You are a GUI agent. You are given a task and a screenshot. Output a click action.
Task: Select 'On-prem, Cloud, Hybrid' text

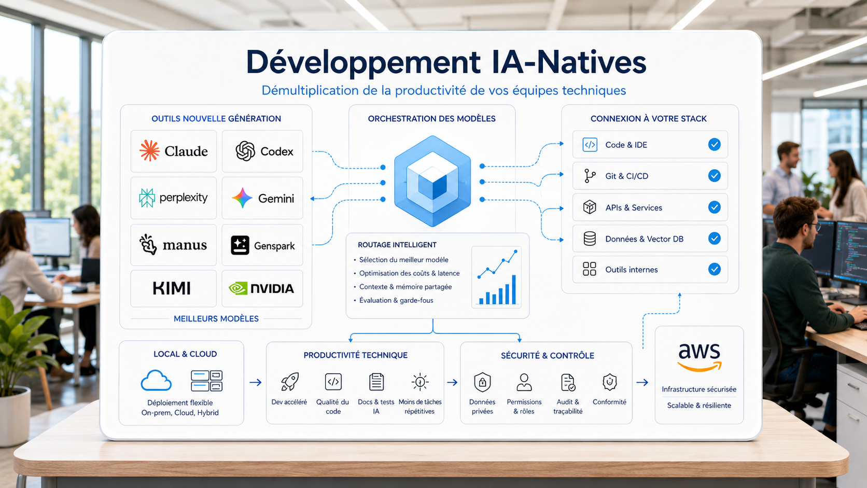[180, 413]
